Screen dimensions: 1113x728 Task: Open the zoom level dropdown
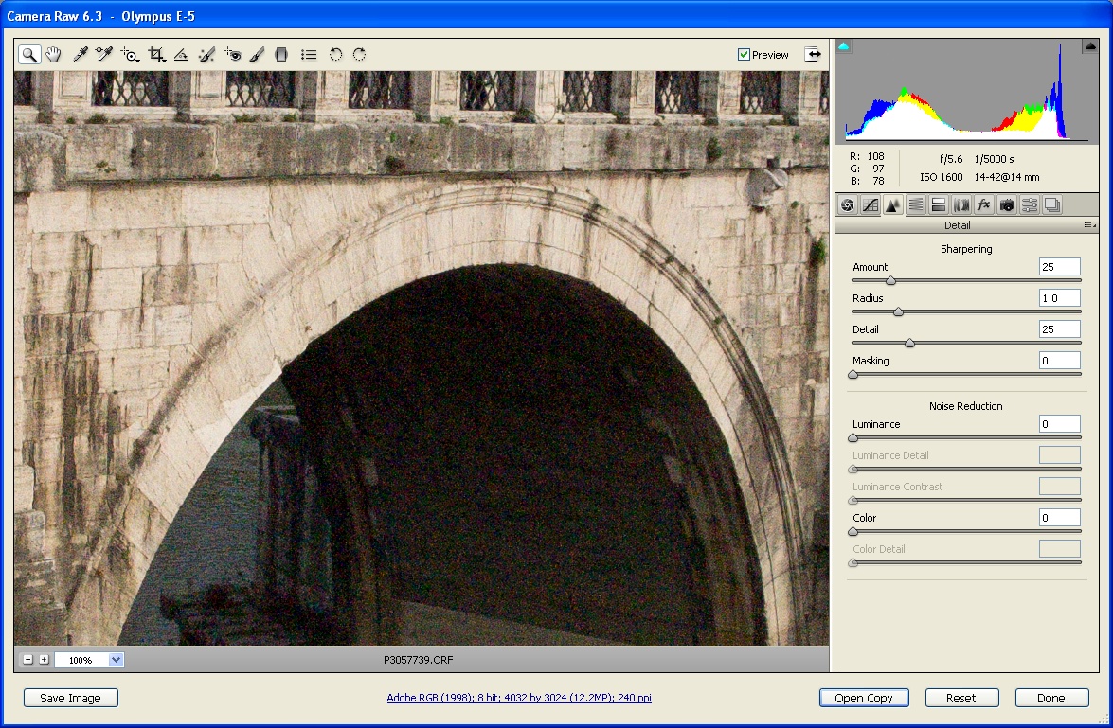tap(116, 660)
